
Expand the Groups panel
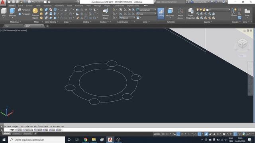(236, 22)
